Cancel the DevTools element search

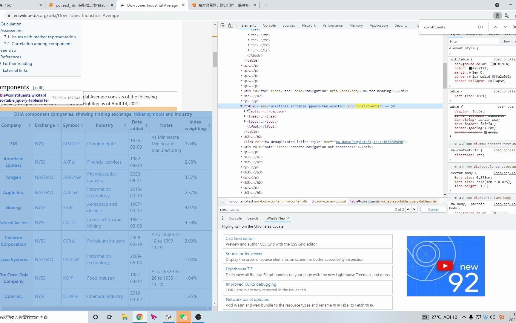point(433,209)
